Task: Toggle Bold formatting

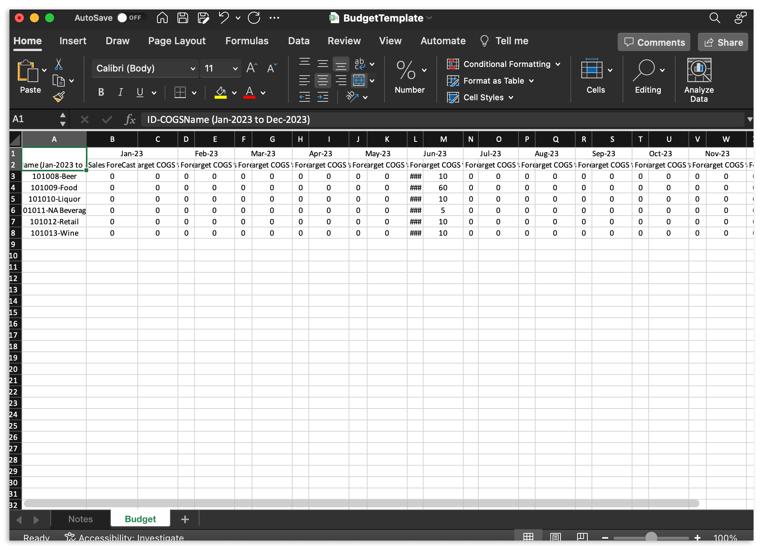Action: [x=101, y=92]
